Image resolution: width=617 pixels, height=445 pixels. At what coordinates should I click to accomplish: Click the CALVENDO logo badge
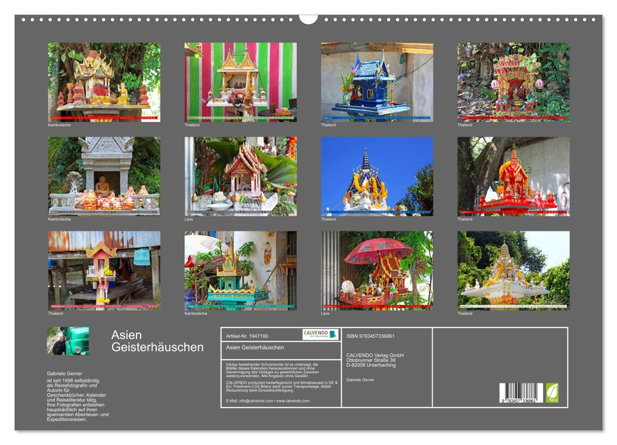click(x=320, y=334)
